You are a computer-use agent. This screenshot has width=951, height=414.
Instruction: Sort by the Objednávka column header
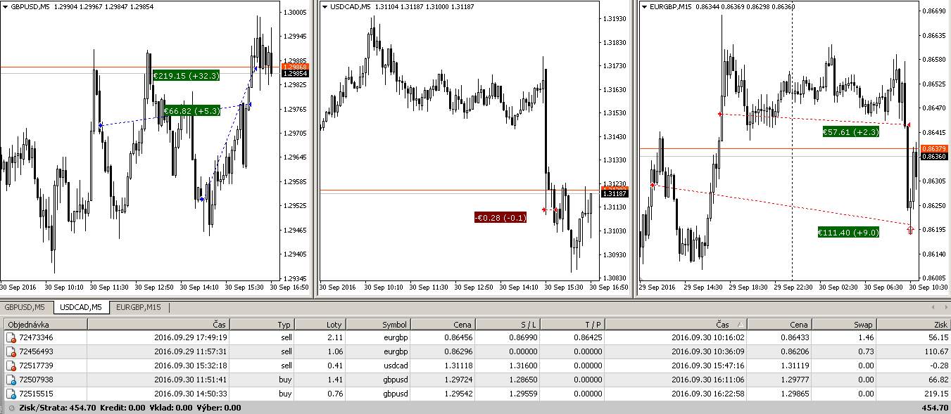coord(45,324)
